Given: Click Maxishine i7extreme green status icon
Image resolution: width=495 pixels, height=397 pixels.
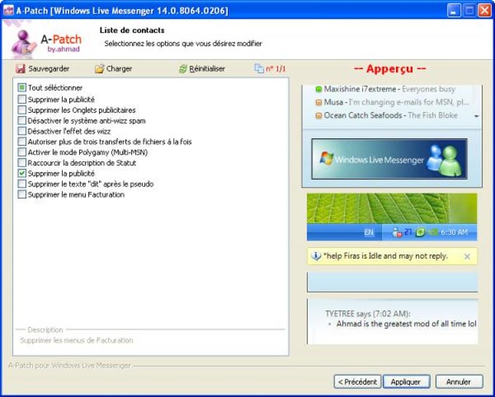Looking at the screenshot, I should pyautogui.click(x=319, y=89).
